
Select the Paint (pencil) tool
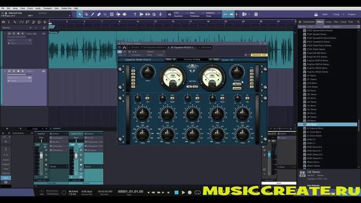[x=93, y=15]
